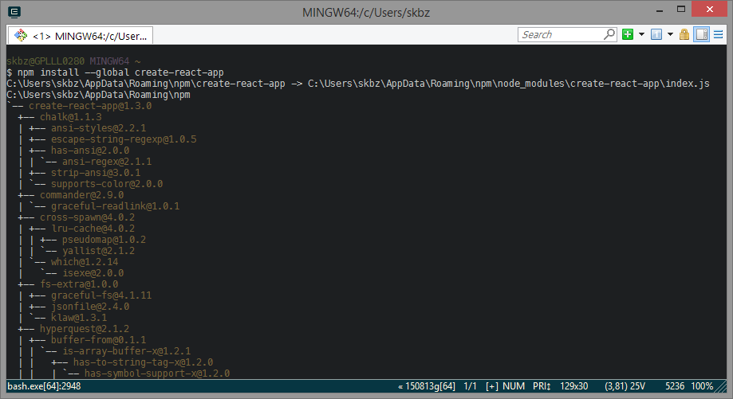Click the has-symbol-support-x@1.2.0 entry
733x399 pixels.
tap(158, 374)
